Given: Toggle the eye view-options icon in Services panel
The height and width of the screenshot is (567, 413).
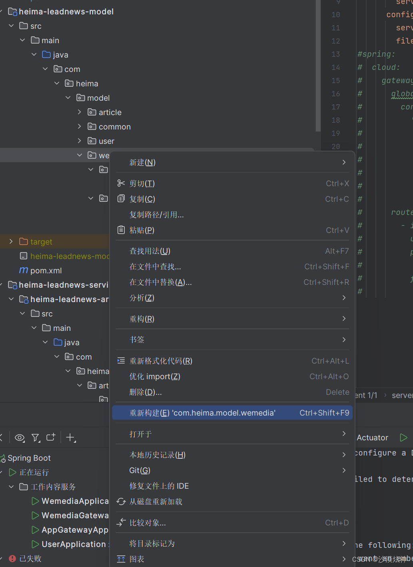Looking at the screenshot, I should click(19, 438).
